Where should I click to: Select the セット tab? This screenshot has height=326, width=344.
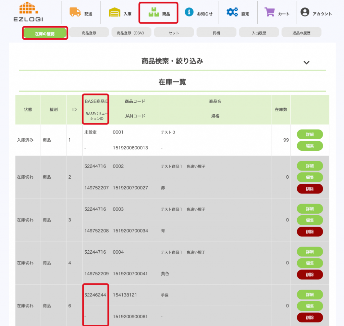coord(174,33)
